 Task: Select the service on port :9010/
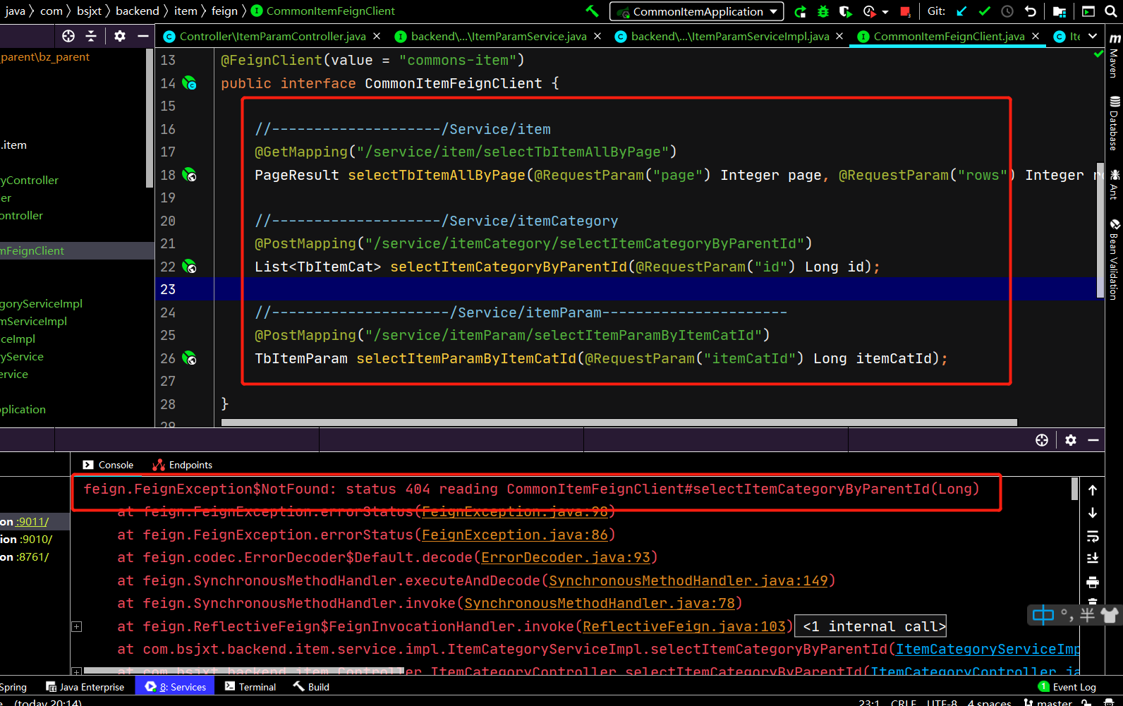(26, 540)
